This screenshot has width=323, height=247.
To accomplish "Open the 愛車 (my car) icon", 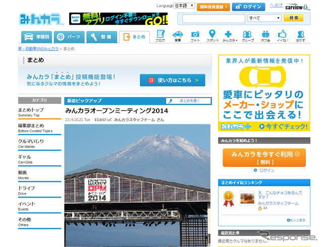I will [178, 36].
